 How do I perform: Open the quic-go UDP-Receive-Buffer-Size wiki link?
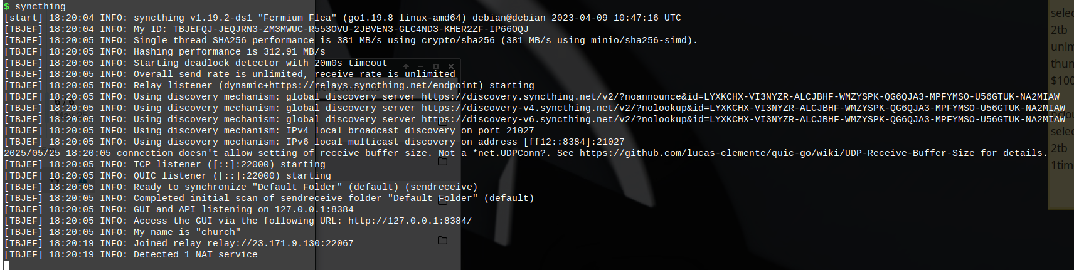click(777, 153)
